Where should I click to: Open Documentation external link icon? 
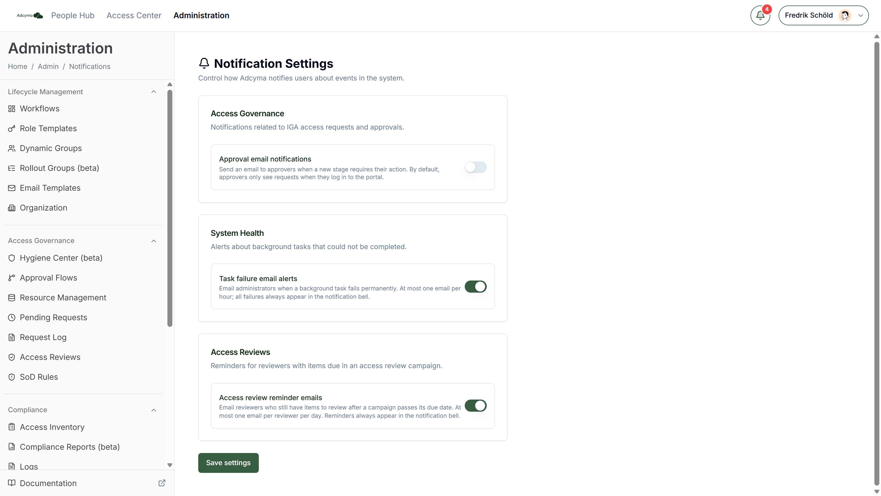pyautogui.click(x=162, y=483)
